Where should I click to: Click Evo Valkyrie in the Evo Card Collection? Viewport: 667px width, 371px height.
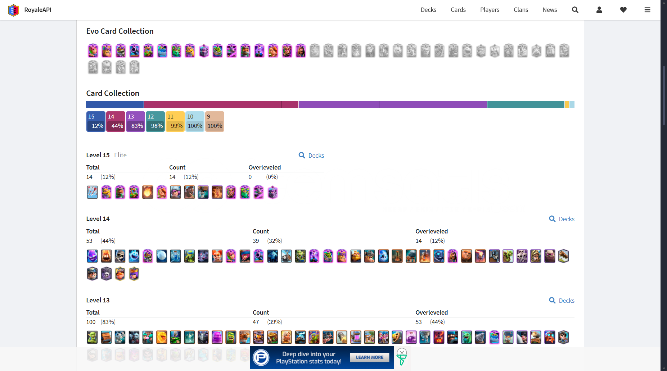273,51
